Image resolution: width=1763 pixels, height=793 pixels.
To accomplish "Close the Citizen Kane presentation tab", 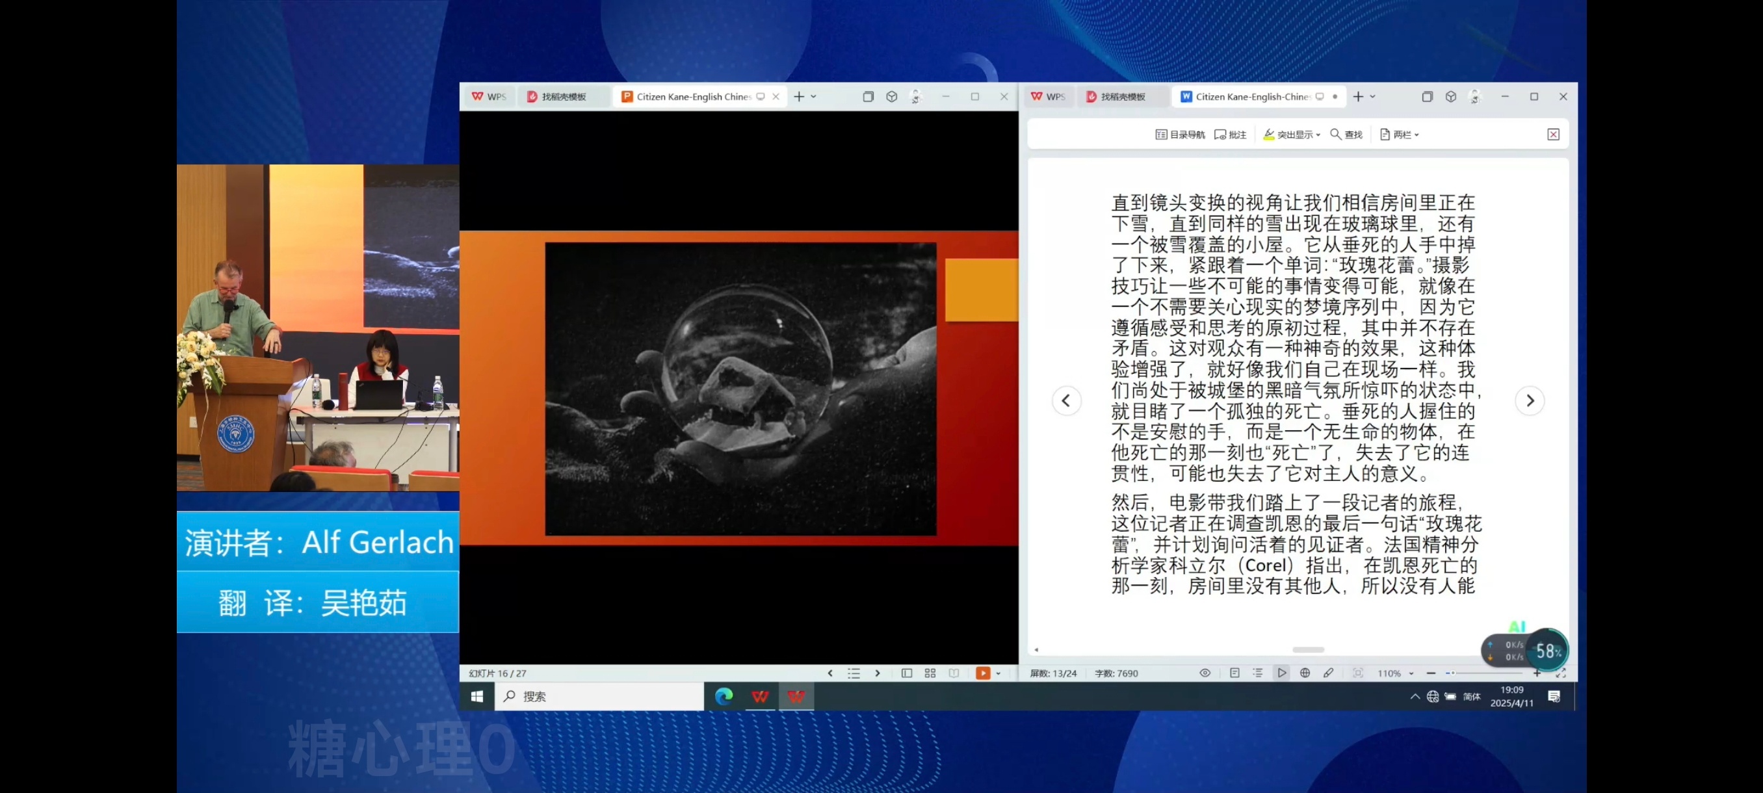I will pos(776,96).
